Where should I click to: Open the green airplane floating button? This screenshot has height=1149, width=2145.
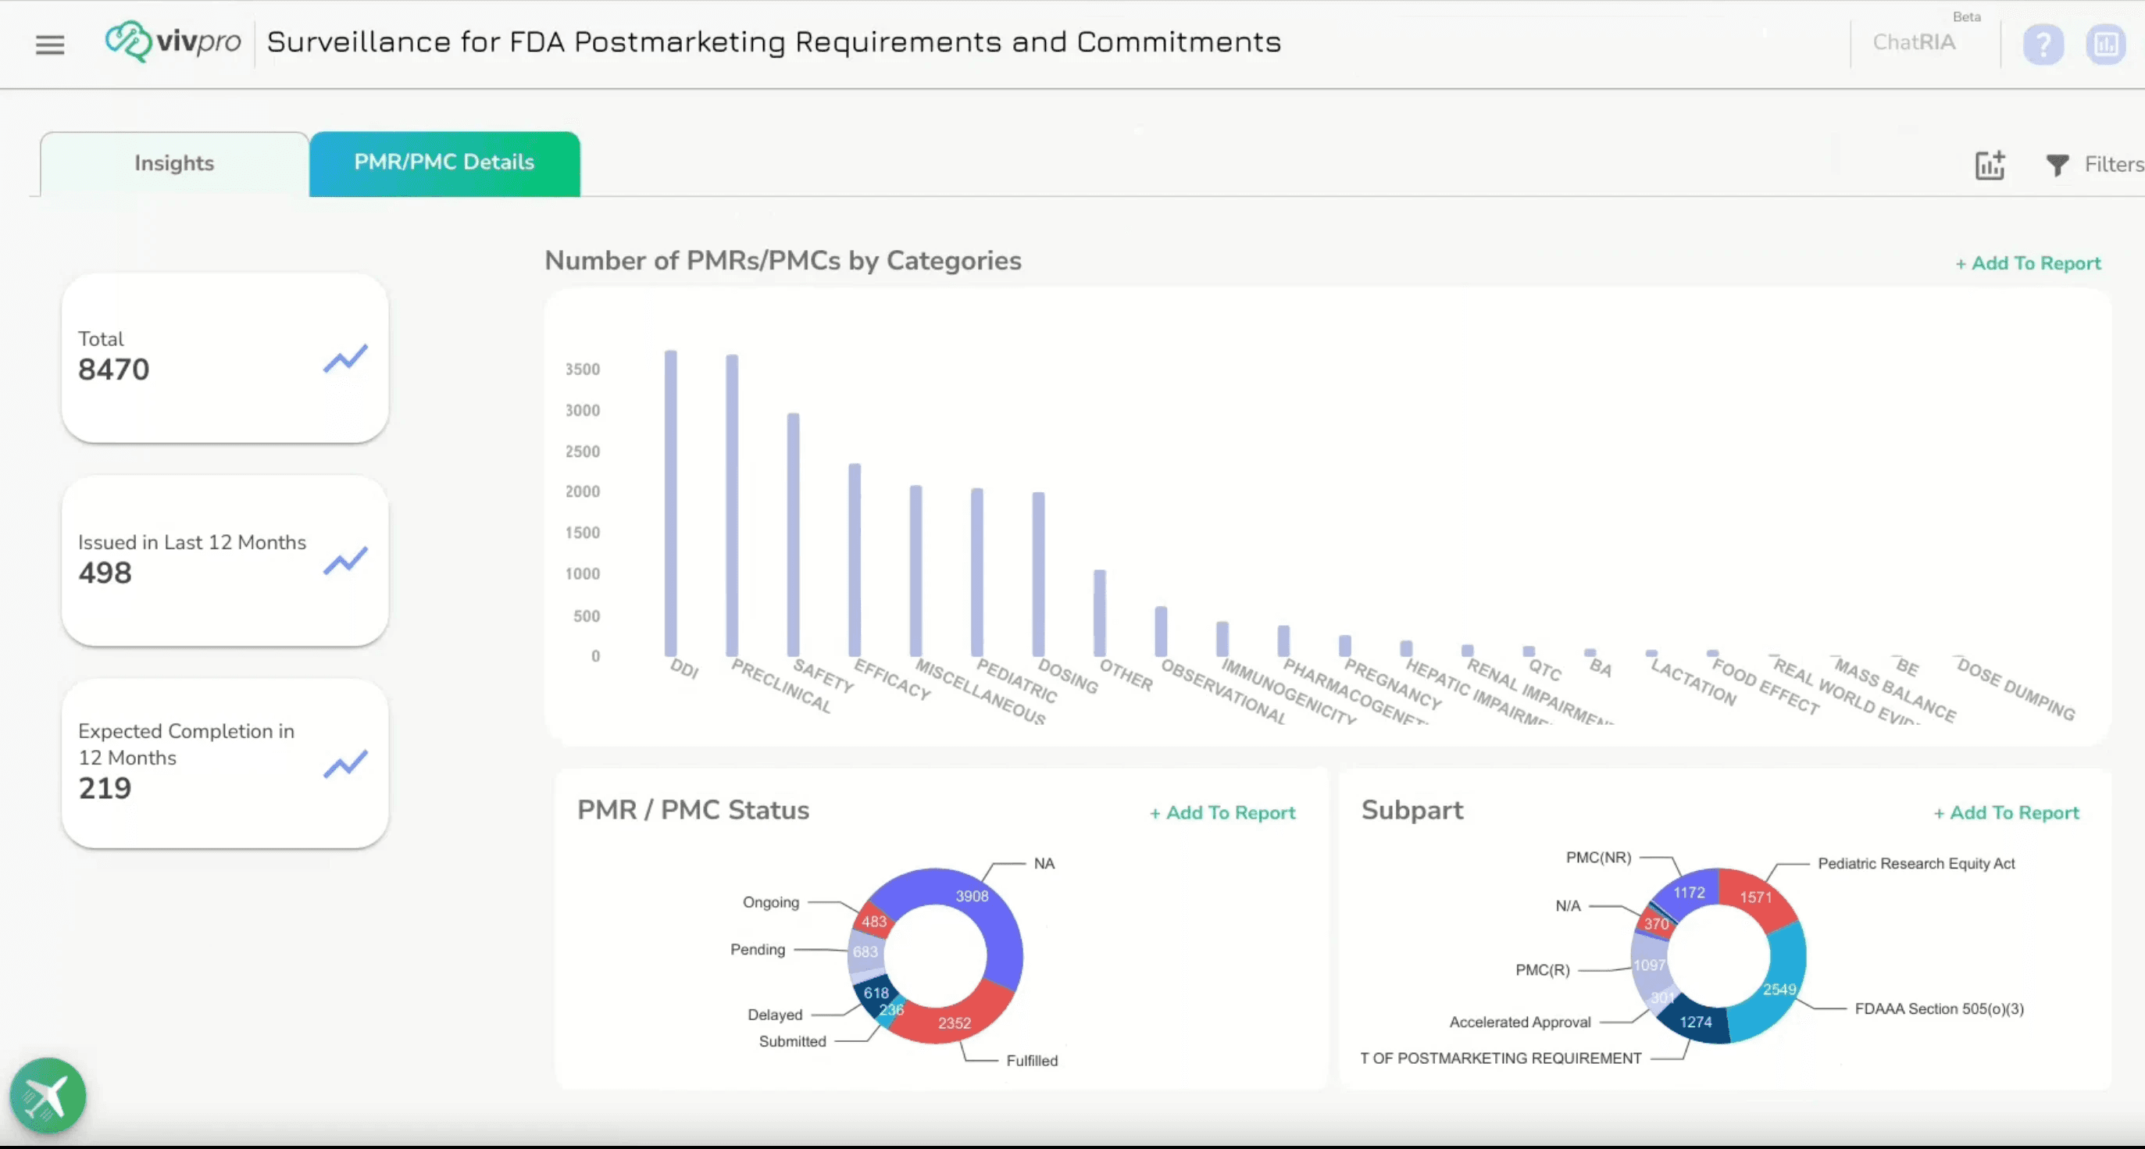point(48,1096)
